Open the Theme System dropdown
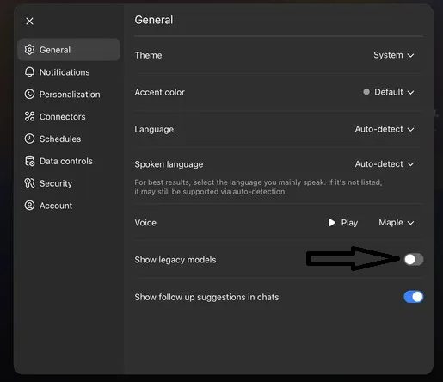 click(x=394, y=55)
